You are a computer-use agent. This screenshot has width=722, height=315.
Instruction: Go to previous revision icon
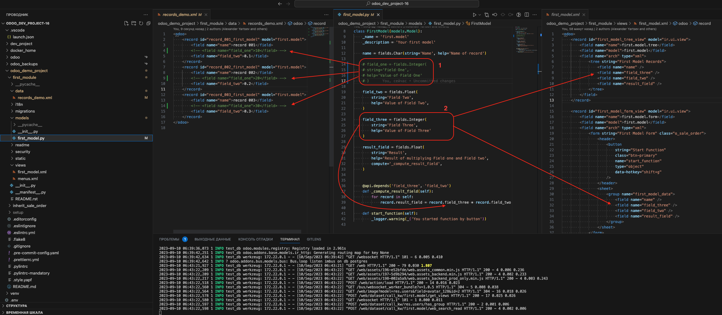[x=495, y=15]
